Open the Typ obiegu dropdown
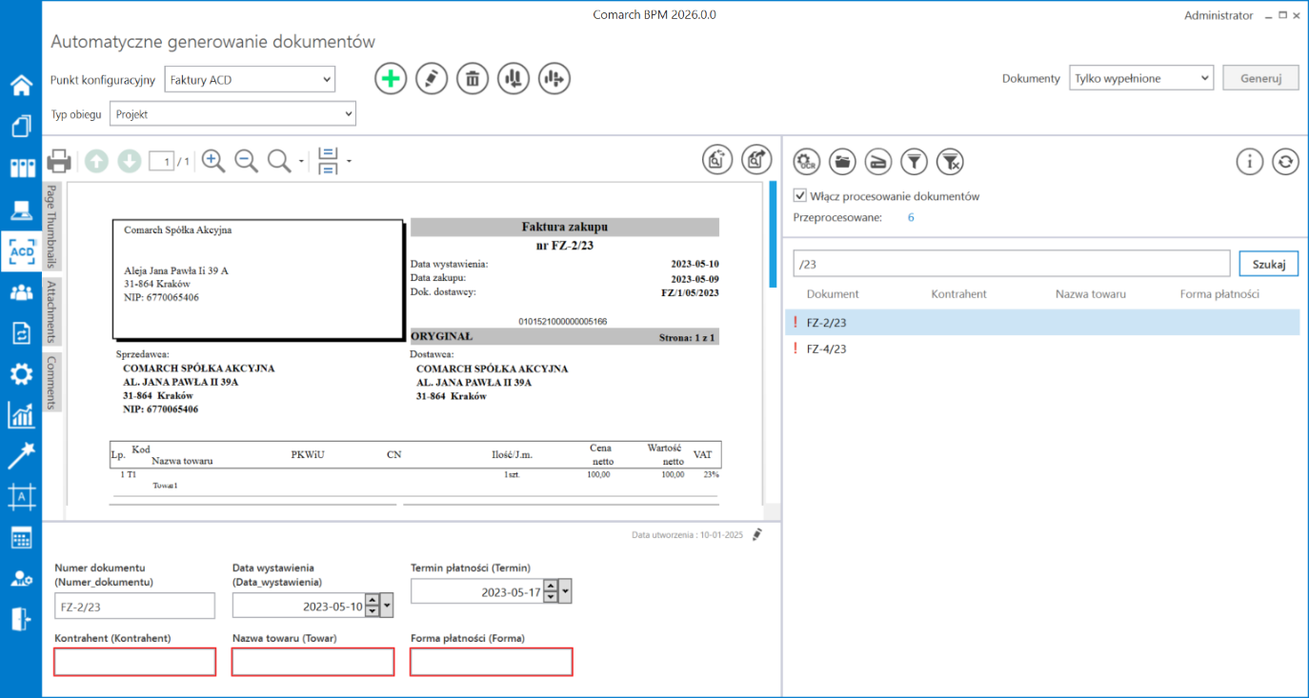The height and width of the screenshot is (698, 1309). tap(347, 114)
